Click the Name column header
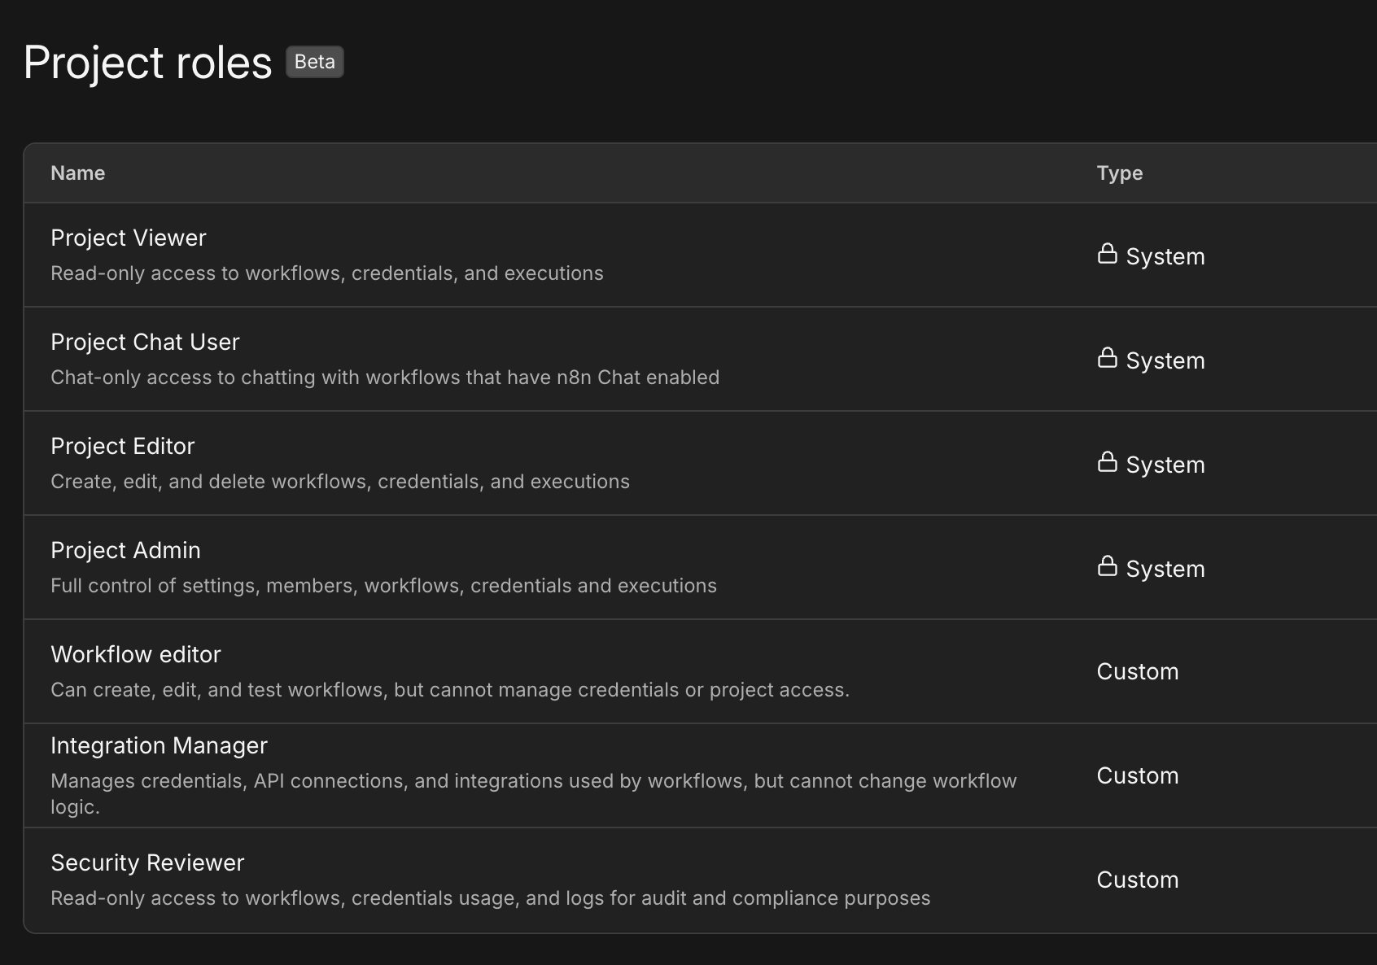1377x965 pixels. click(78, 172)
